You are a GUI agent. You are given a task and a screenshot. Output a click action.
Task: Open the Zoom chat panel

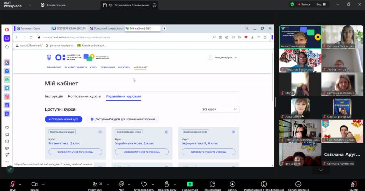point(121,184)
